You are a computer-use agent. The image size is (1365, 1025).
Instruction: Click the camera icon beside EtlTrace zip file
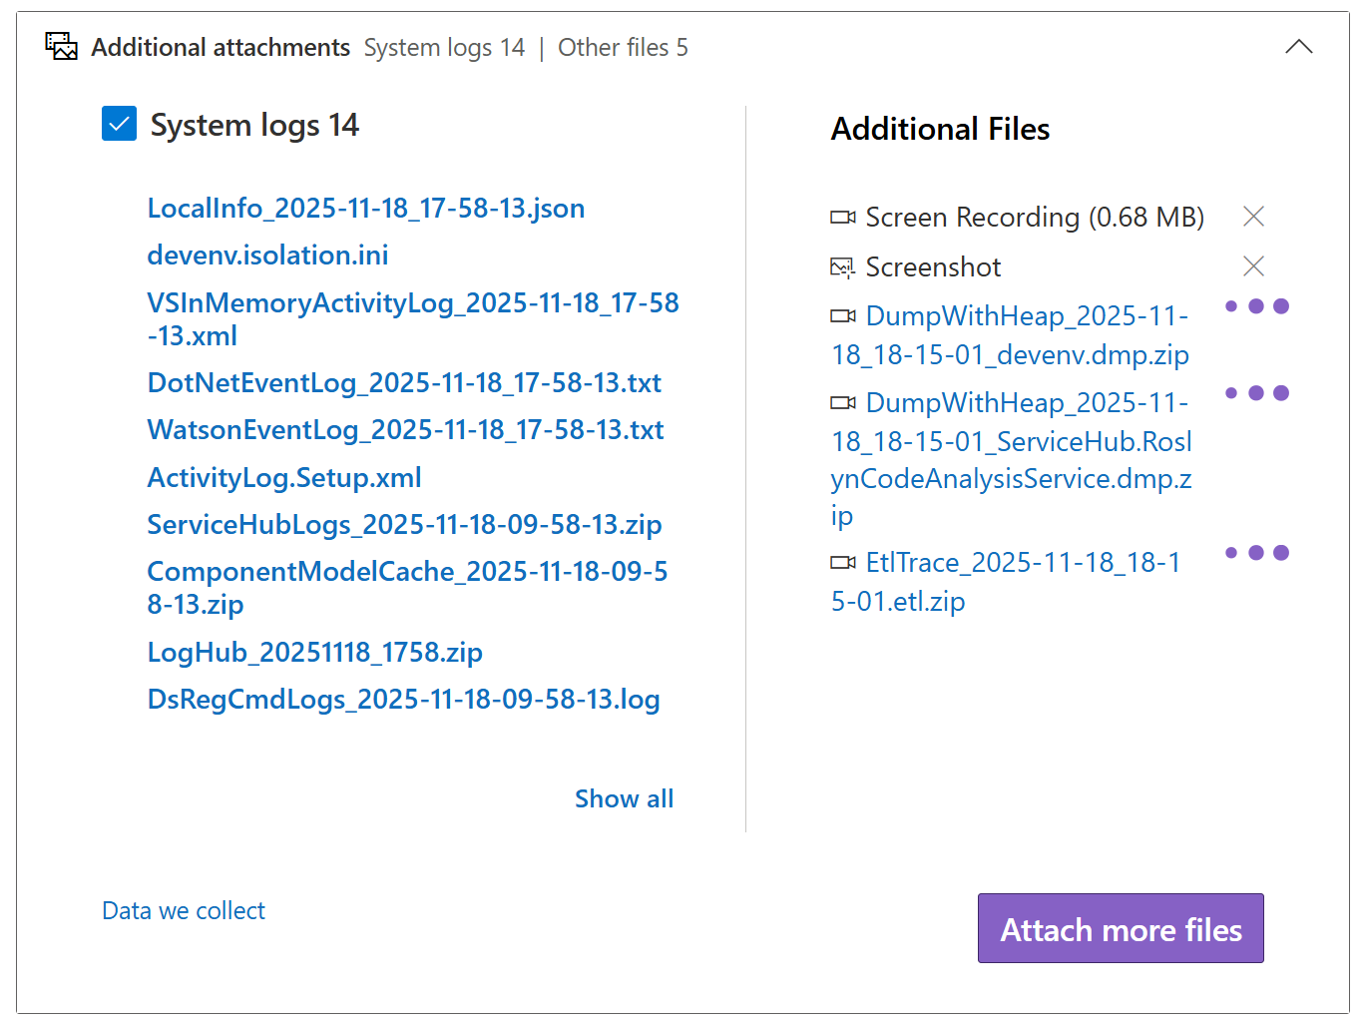point(842,562)
